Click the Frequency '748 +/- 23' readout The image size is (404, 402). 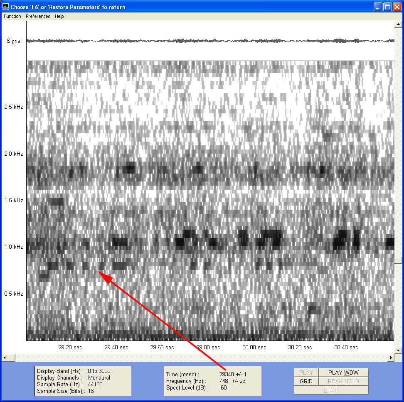tap(232, 381)
